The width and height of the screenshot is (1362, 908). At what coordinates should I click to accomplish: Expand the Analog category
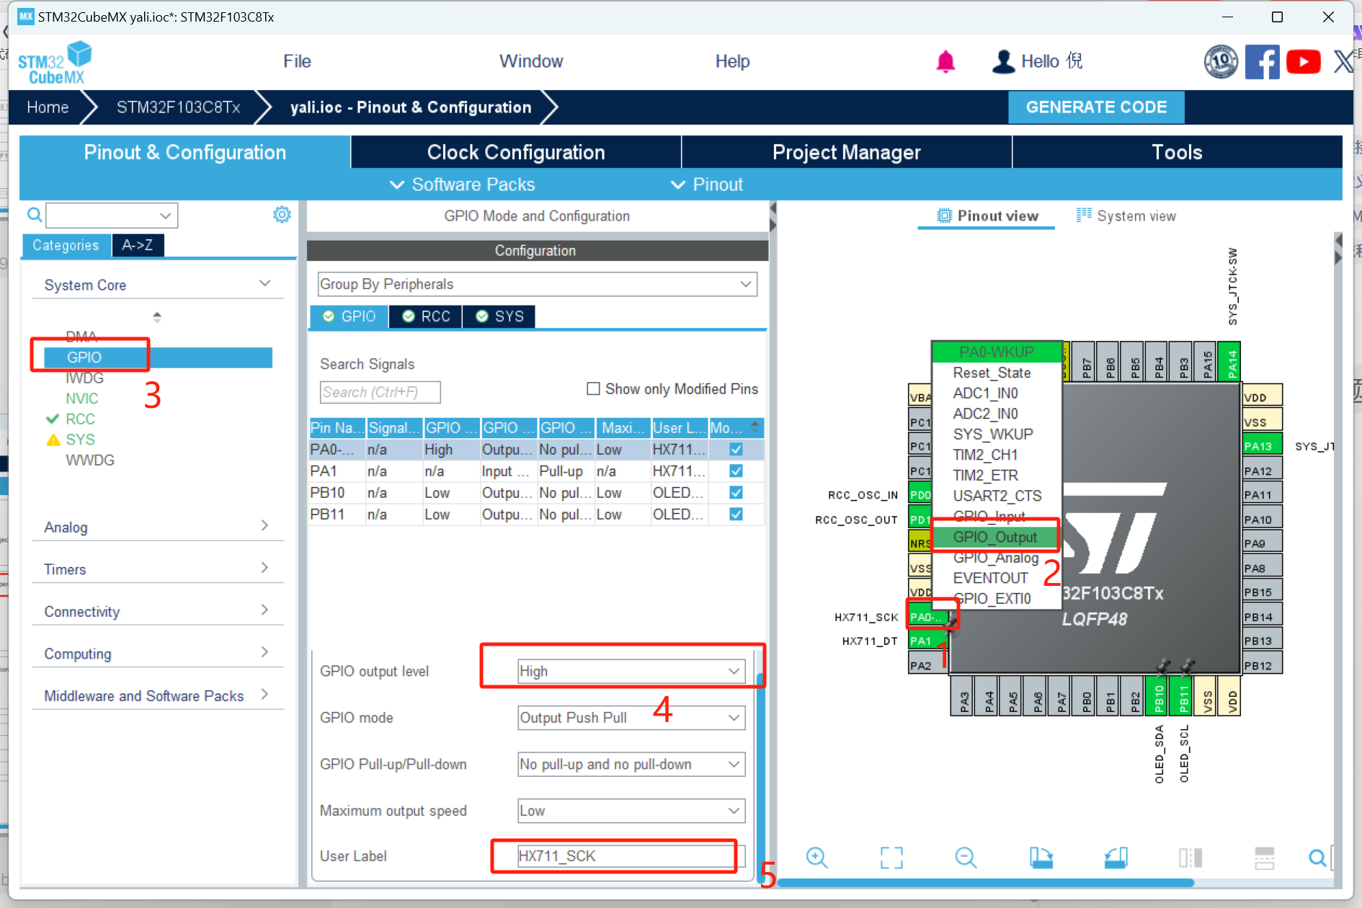click(x=157, y=527)
